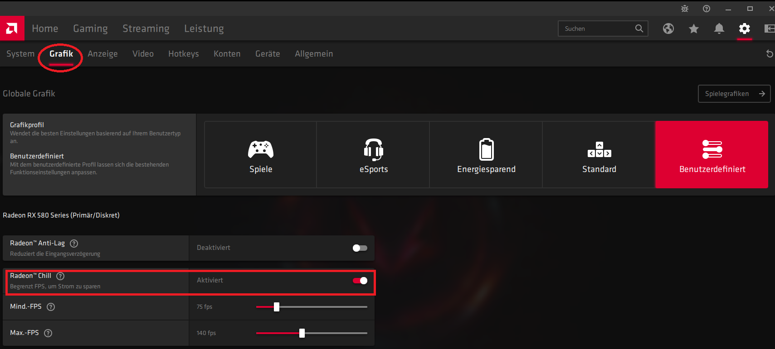Click the AMD logo icon

coord(12,29)
